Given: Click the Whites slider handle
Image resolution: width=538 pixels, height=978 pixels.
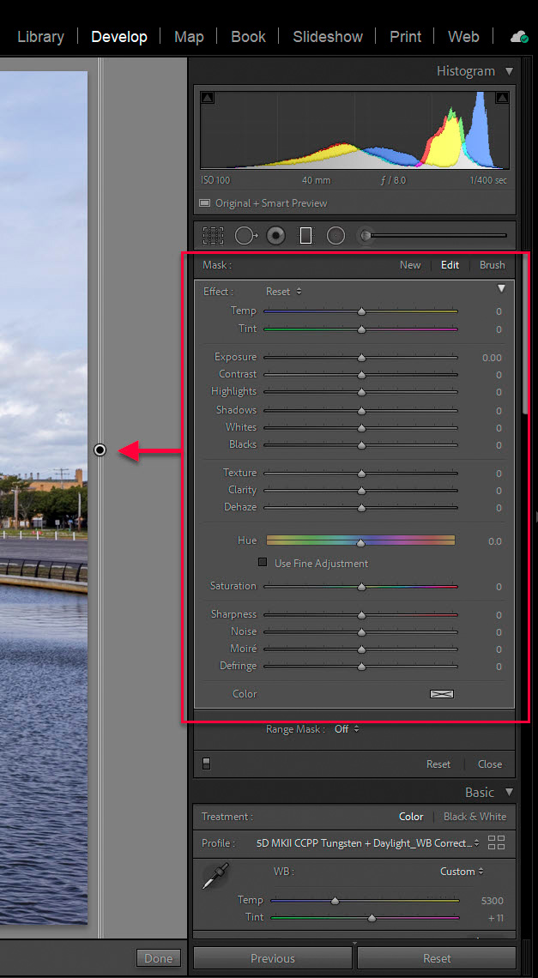Looking at the screenshot, I should [x=361, y=428].
